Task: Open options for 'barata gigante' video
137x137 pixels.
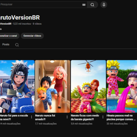Action: coord(103,117)
